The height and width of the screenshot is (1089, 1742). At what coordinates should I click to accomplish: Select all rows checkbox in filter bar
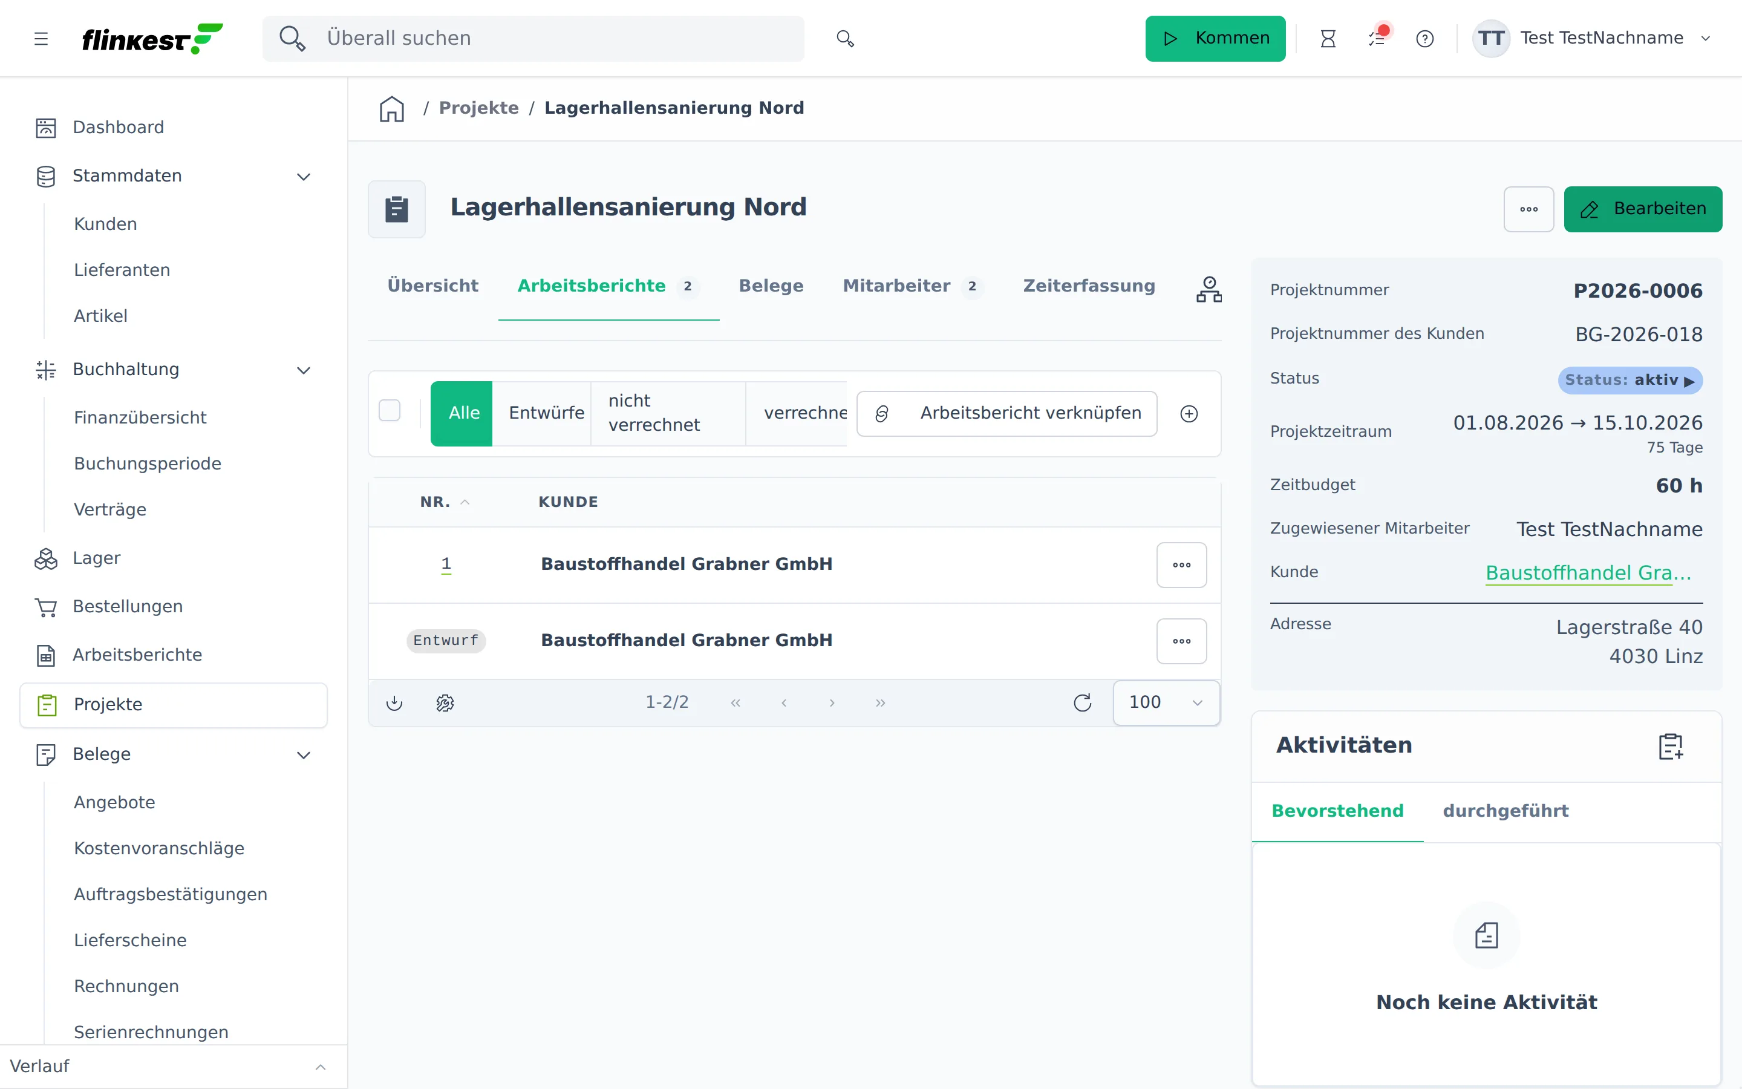tap(390, 411)
